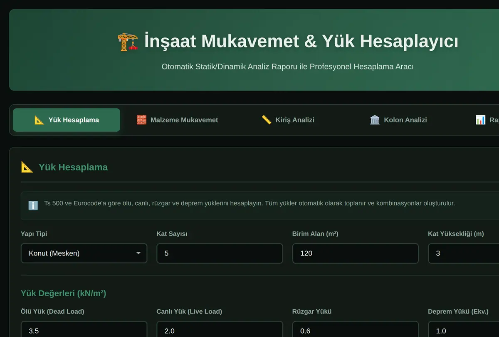
Task: Click the Ölü Yük (Dead Load) label
Action: pos(52,312)
